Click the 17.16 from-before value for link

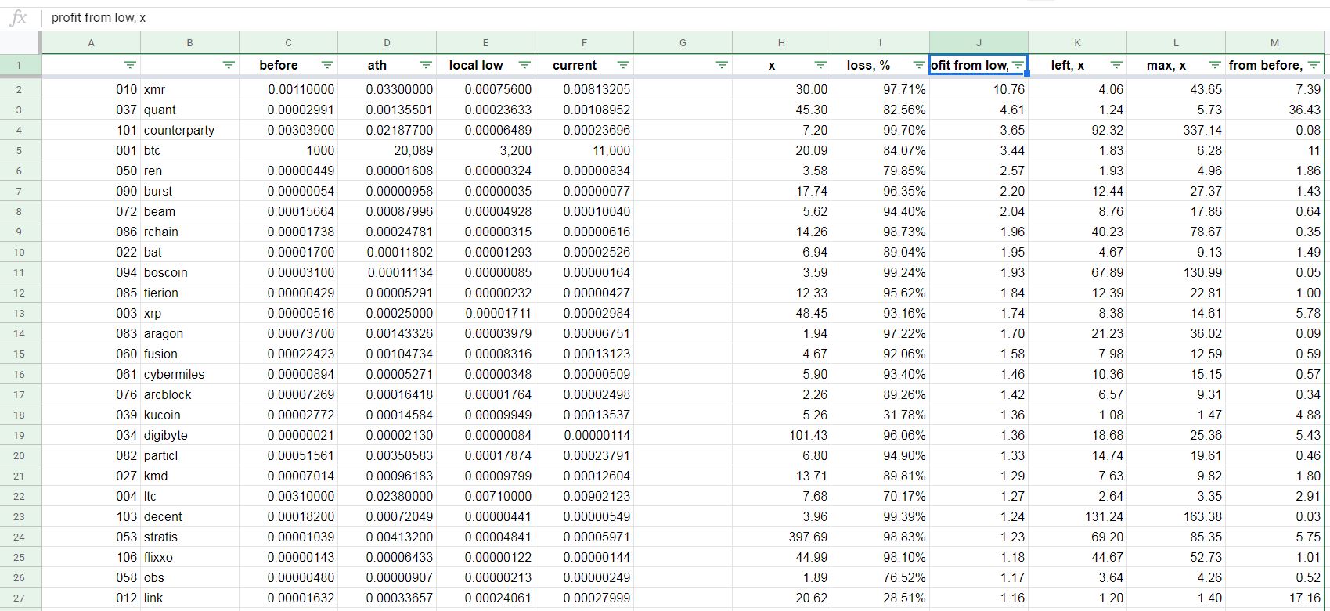tap(1274, 598)
